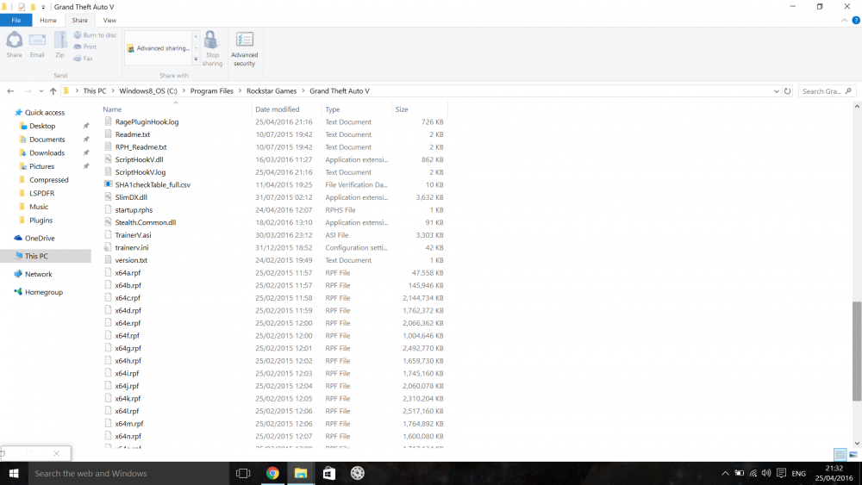This screenshot has width=862, height=485.
Task: Open recent locations dropdown arrow
Action: click(41, 91)
